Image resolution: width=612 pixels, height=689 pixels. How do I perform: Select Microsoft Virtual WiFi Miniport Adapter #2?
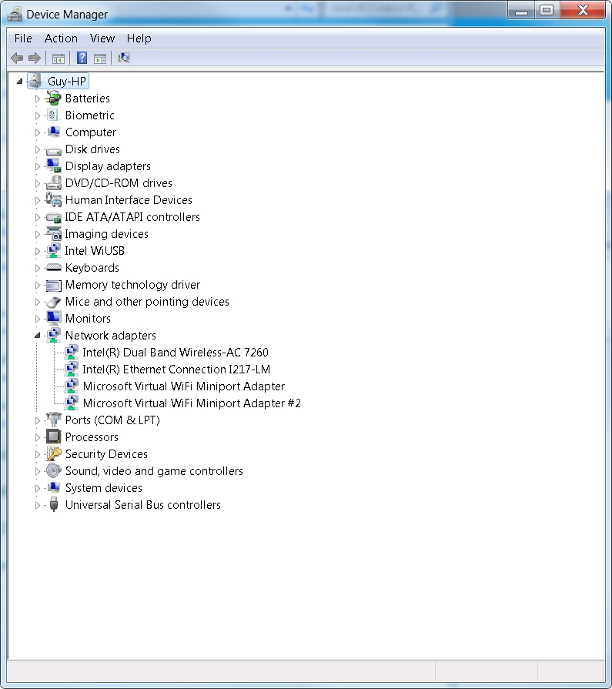click(192, 403)
